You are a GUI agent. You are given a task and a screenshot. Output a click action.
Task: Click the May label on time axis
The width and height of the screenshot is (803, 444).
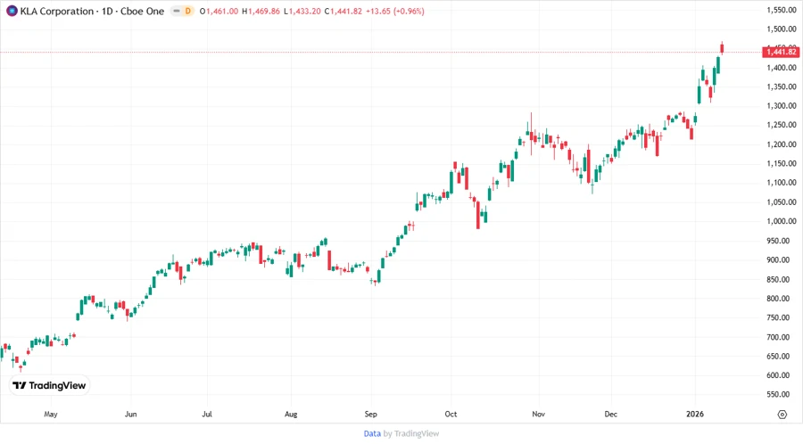click(x=51, y=415)
